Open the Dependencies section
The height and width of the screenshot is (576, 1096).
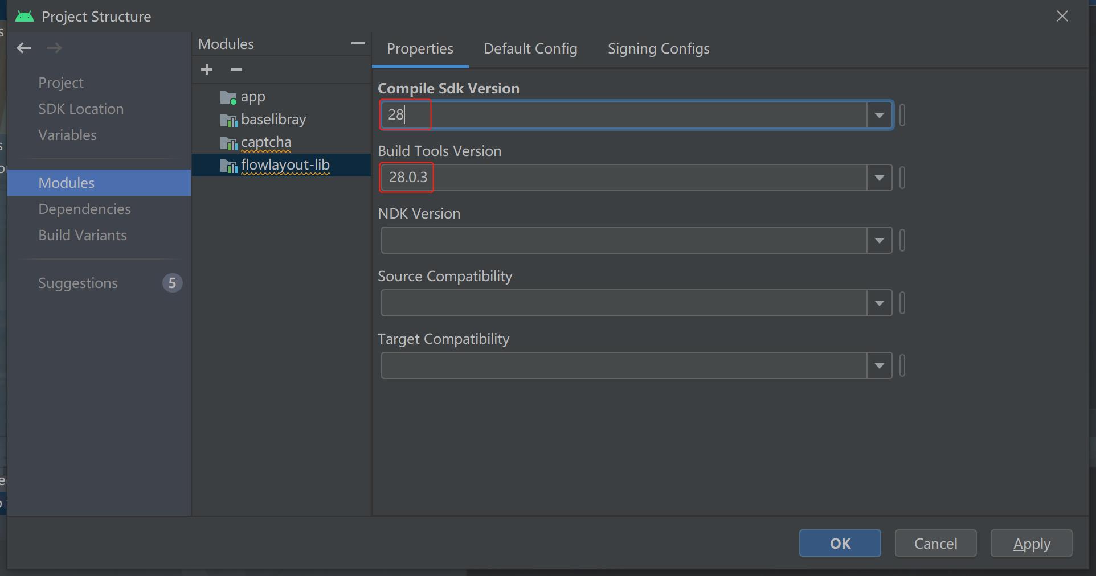tap(84, 209)
